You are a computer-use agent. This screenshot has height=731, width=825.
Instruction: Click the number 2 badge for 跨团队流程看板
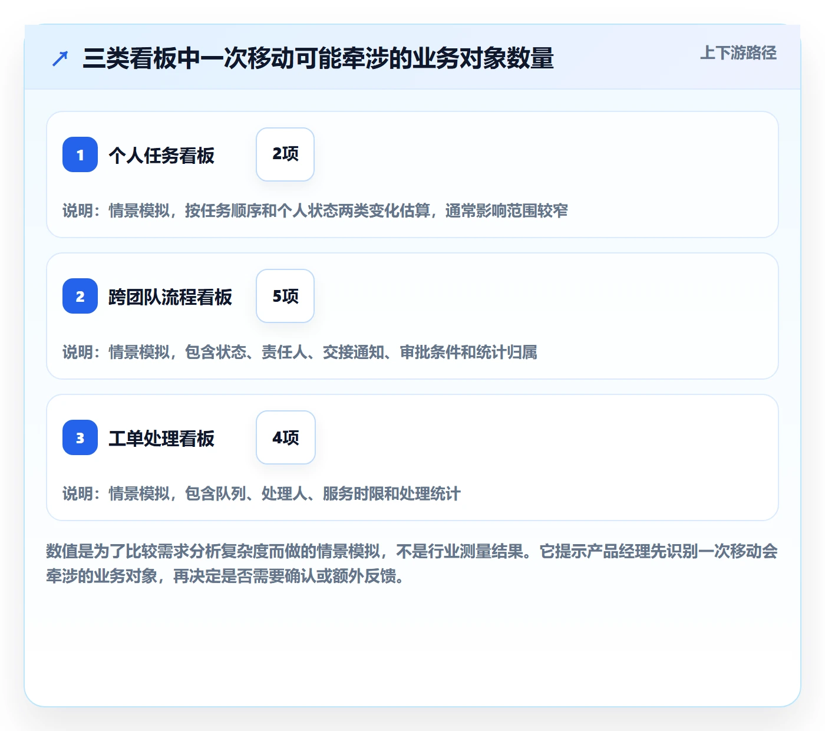(x=80, y=296)
